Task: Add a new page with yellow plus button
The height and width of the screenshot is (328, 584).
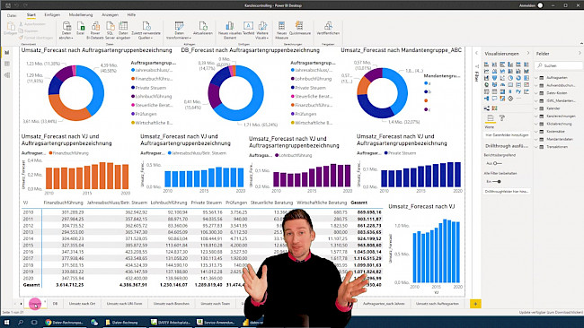Action: (x=475, y=304)
